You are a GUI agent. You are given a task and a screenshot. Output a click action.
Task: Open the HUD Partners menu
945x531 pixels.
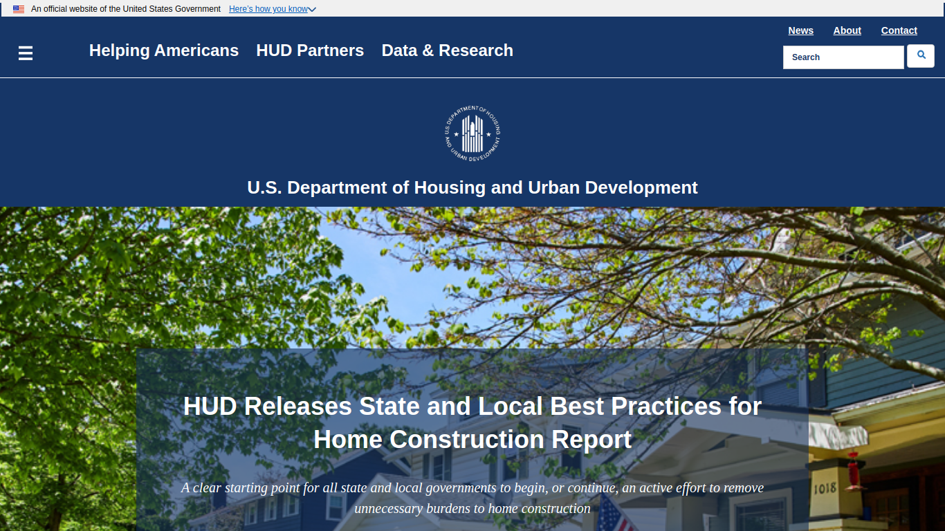[310, 50]
